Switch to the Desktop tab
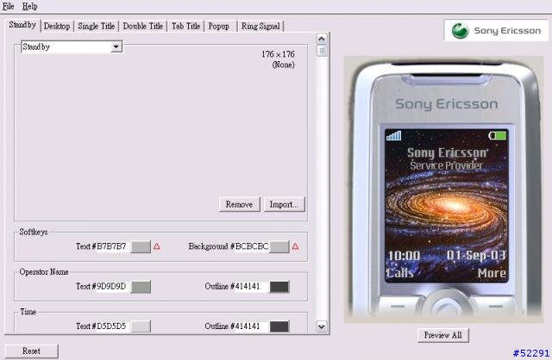Viewport: 552px width, 360px height. (57, 26)
